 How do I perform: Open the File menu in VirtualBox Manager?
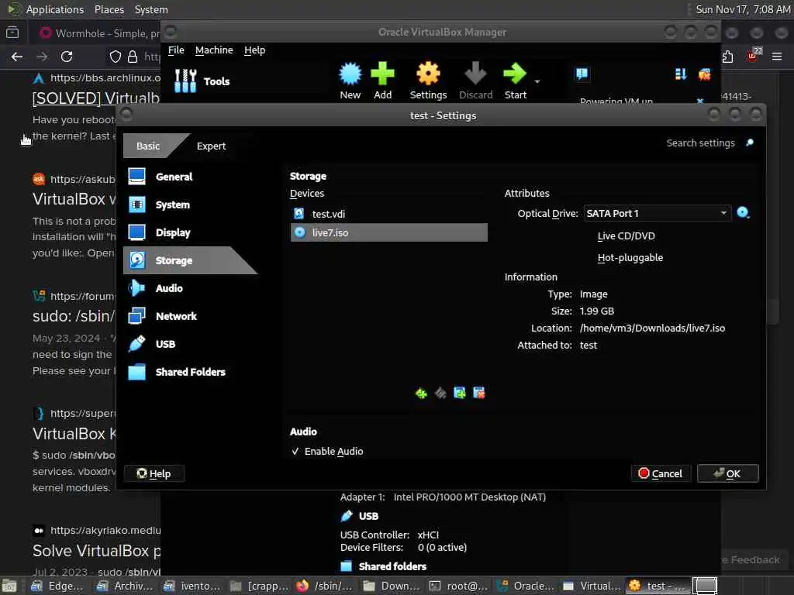click(x=176, y=50)
